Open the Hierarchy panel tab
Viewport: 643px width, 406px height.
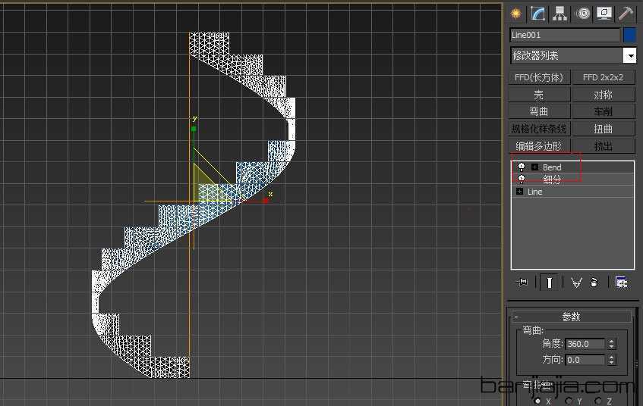tap(559, 14)
